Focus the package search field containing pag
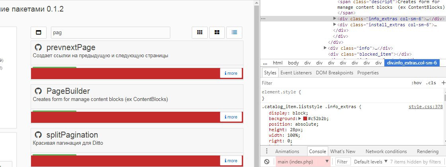446x167 pixels. click(110, 33)
